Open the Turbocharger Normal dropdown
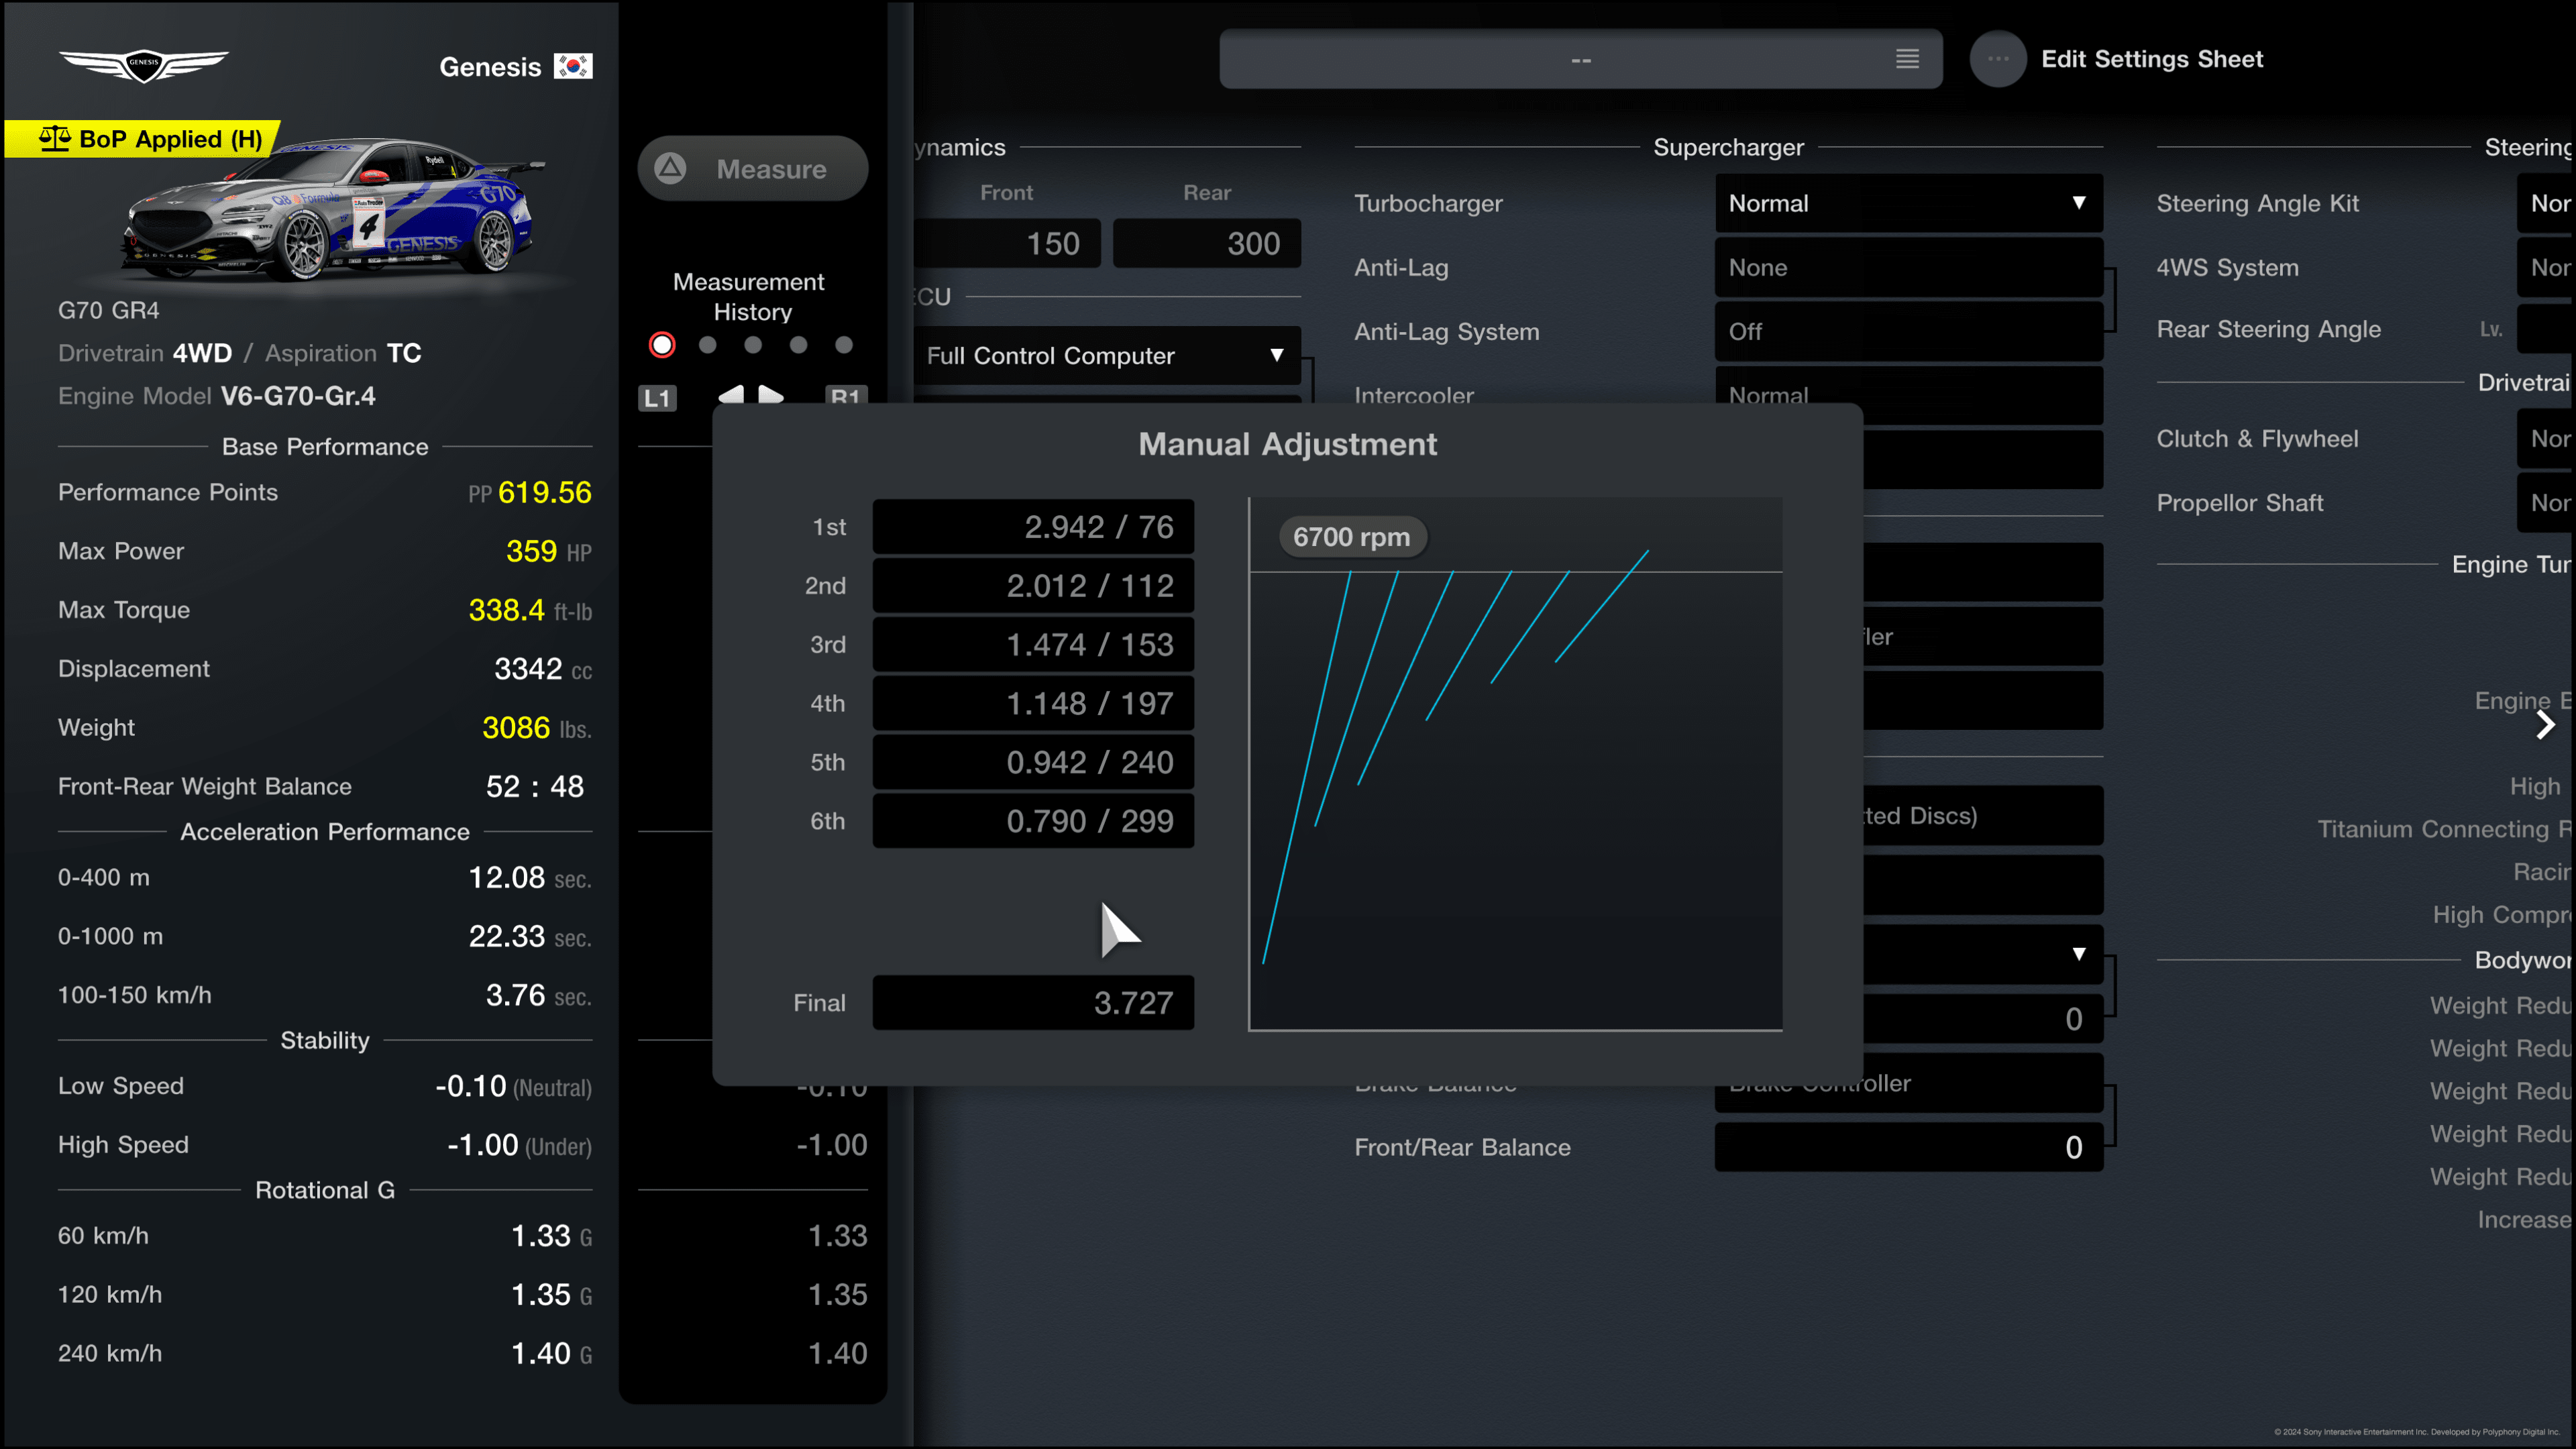Screen dimensions: 2576x1449 coord(1908,203)
